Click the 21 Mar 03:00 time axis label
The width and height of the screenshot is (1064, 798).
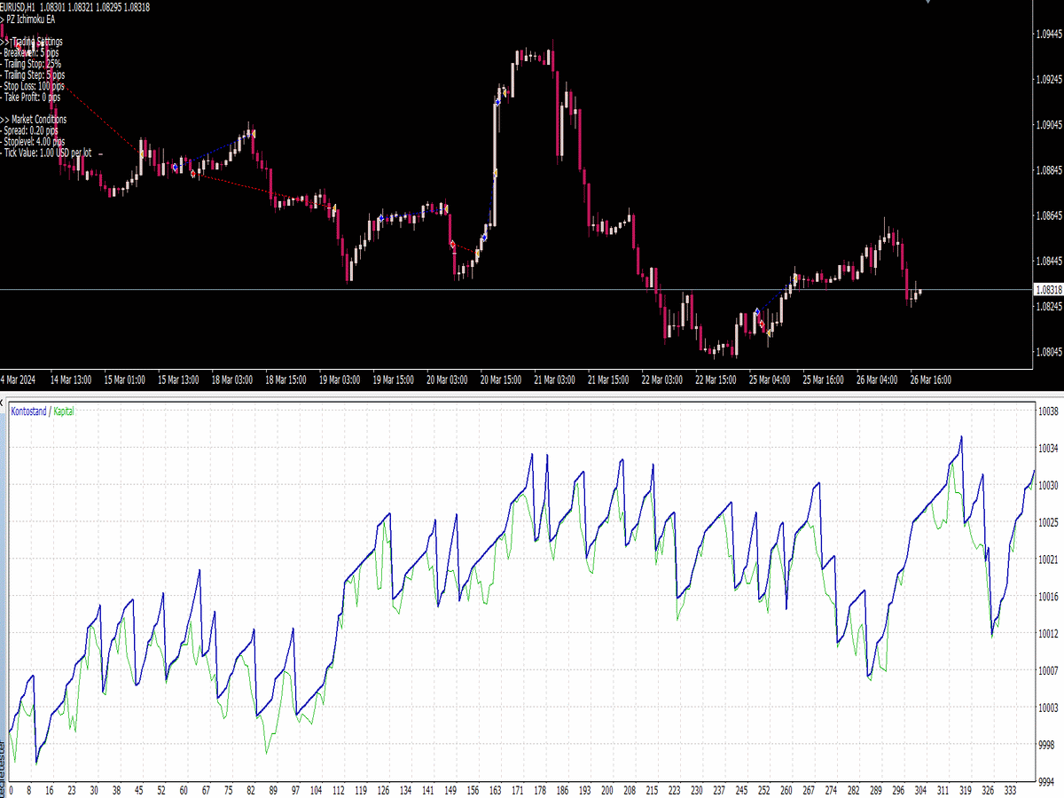(552, 379)
